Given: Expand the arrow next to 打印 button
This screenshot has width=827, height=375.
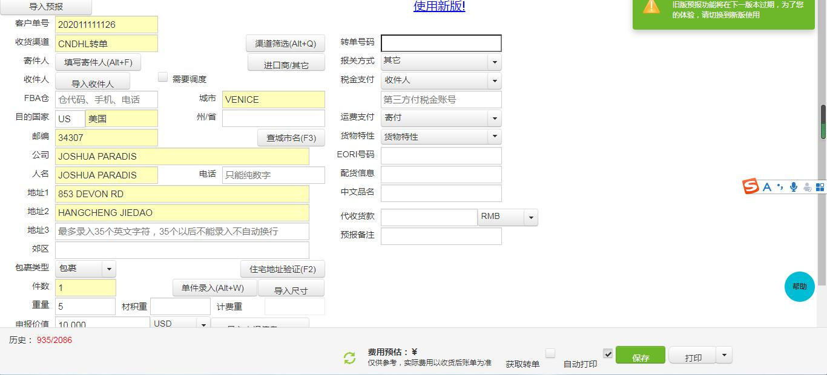Looking at the screenshot, I should pos(724,355).
